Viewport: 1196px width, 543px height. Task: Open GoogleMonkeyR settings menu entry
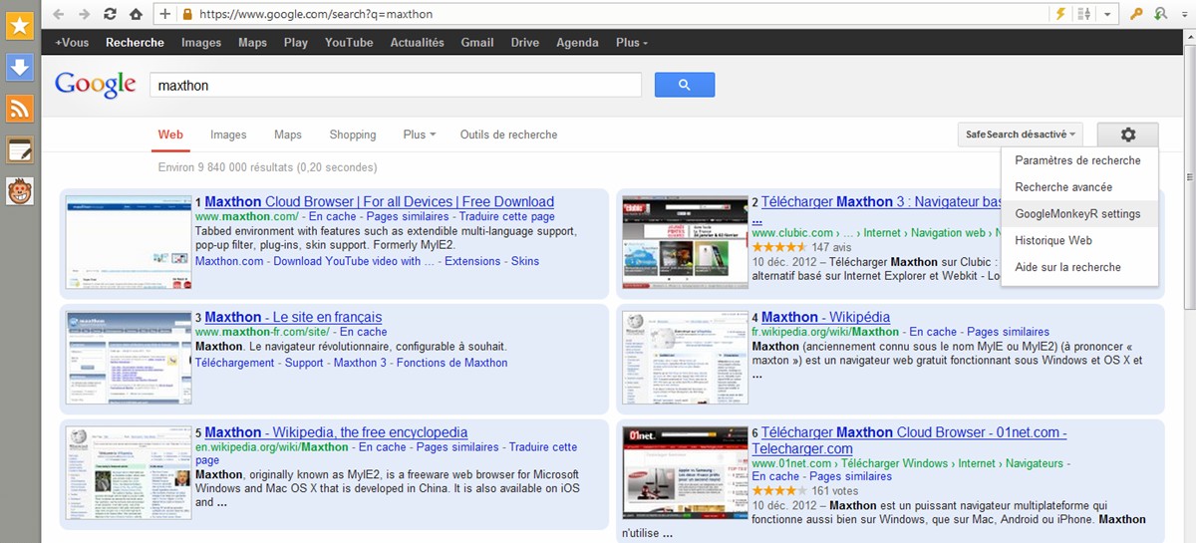pos(1077,214)
